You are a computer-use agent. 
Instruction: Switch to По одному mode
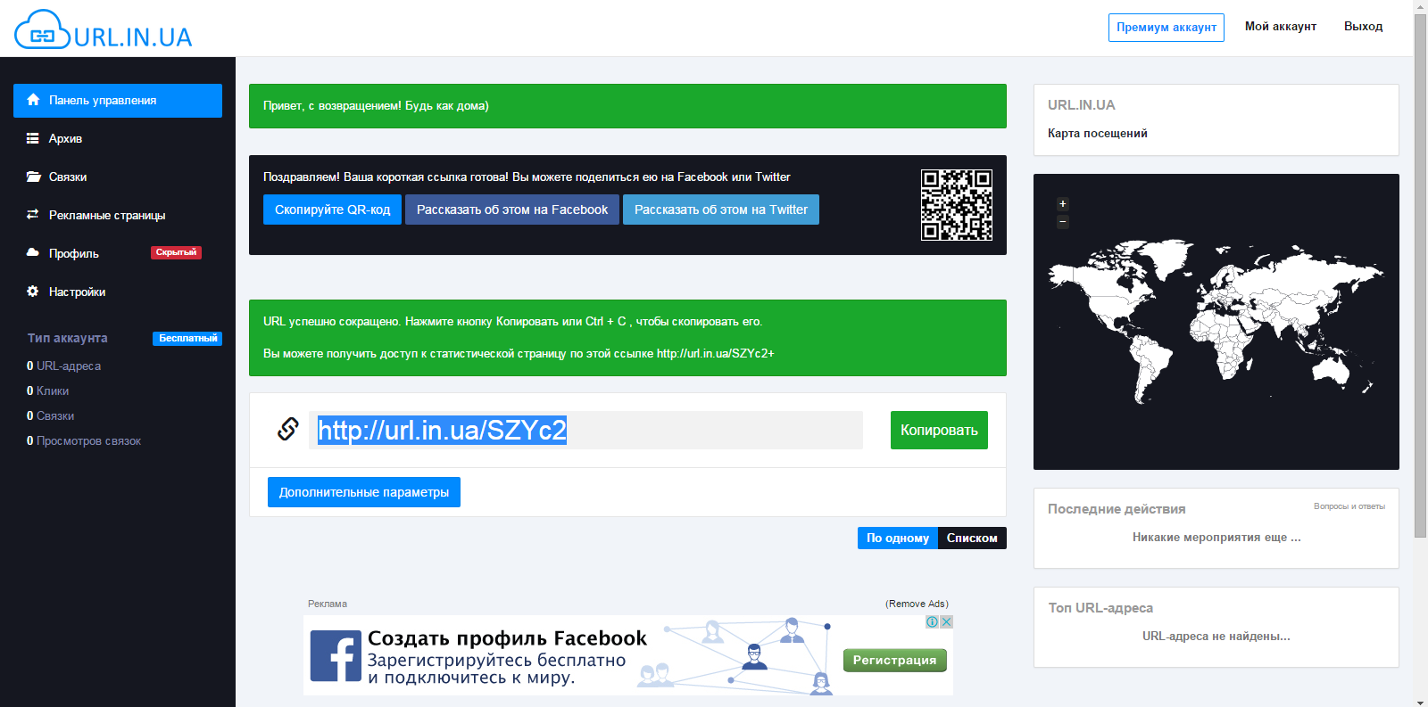(x=897, y=538)
